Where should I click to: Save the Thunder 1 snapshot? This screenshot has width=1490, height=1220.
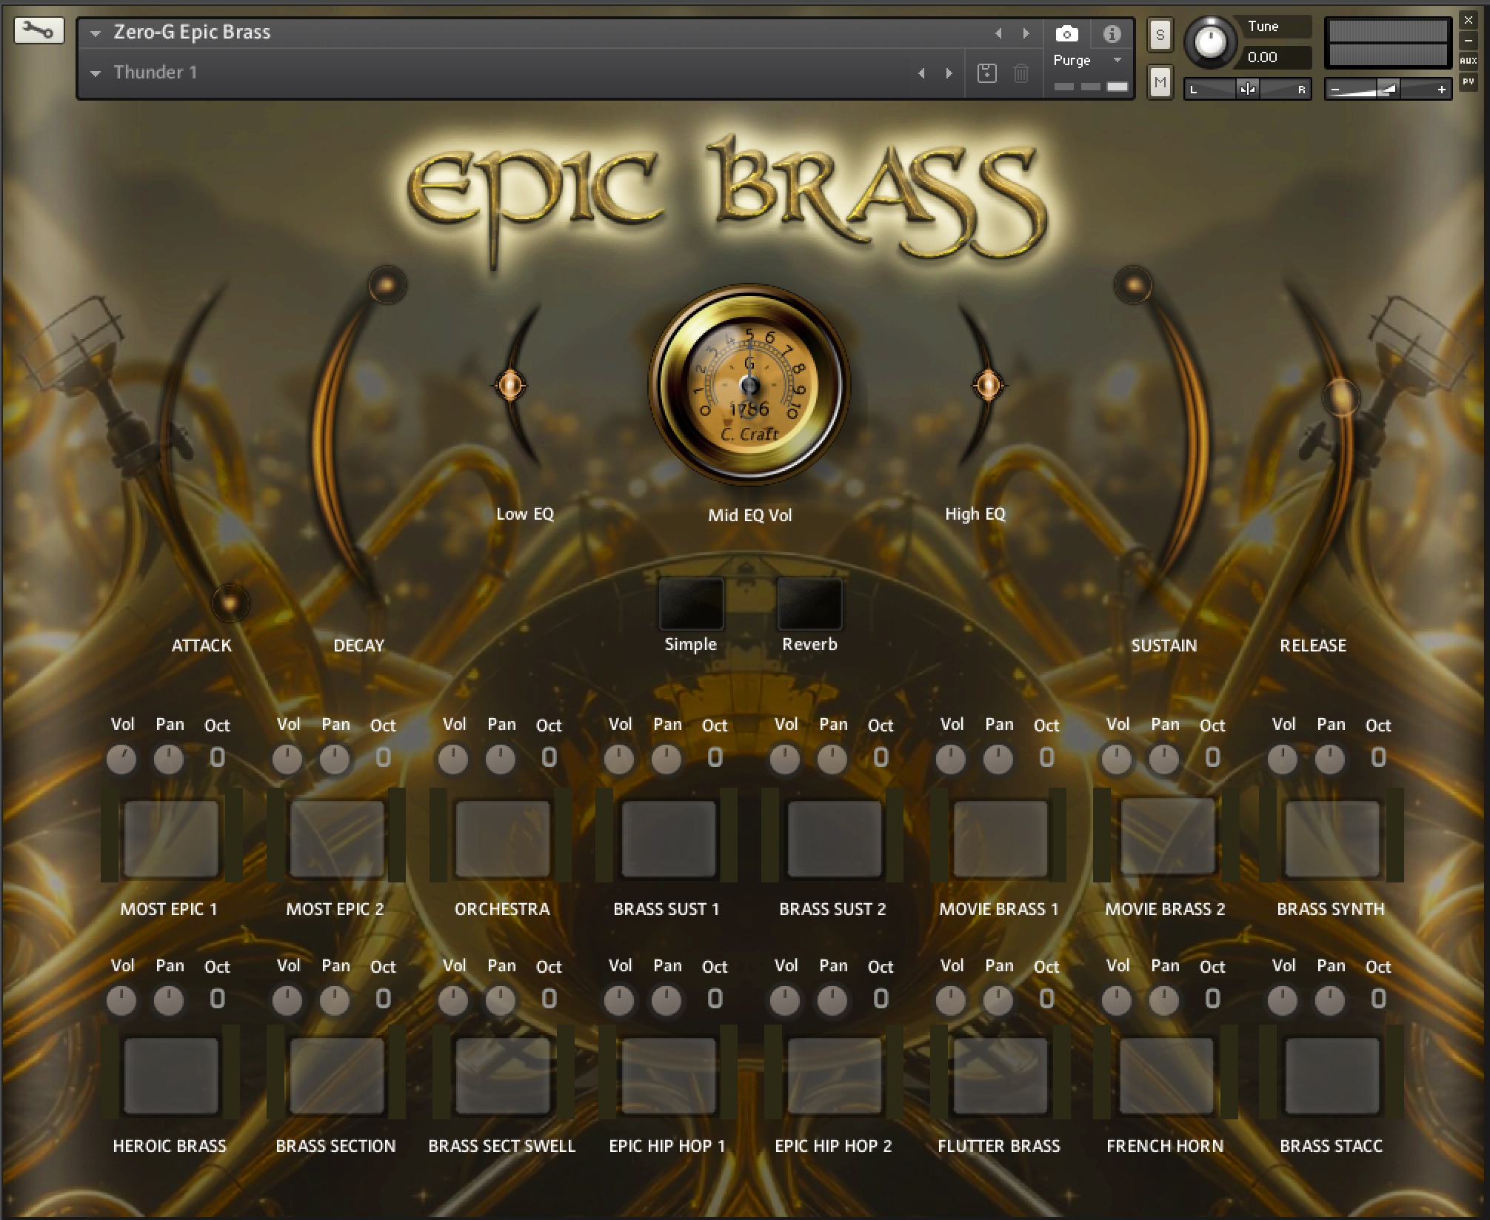[x=986, y=73]
